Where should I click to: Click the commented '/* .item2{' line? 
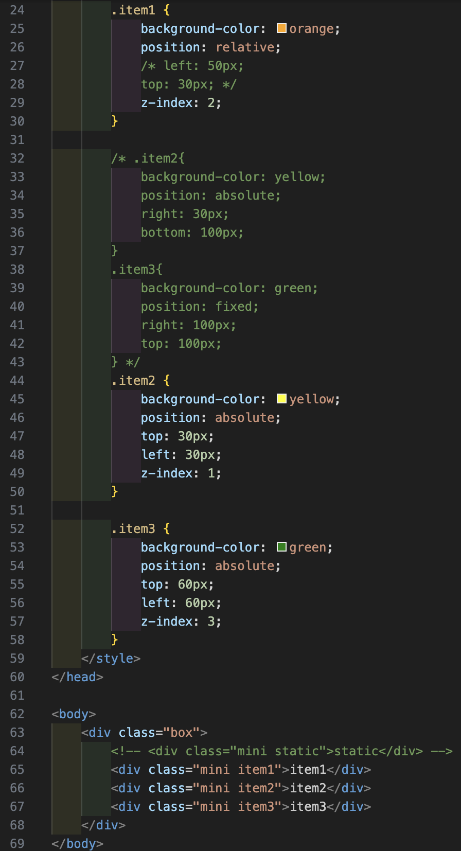coord(148,158)
